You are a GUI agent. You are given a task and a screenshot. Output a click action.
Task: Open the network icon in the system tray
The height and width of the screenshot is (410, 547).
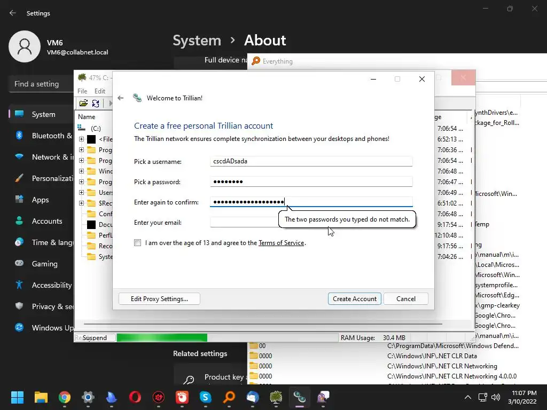pos(482,397)
